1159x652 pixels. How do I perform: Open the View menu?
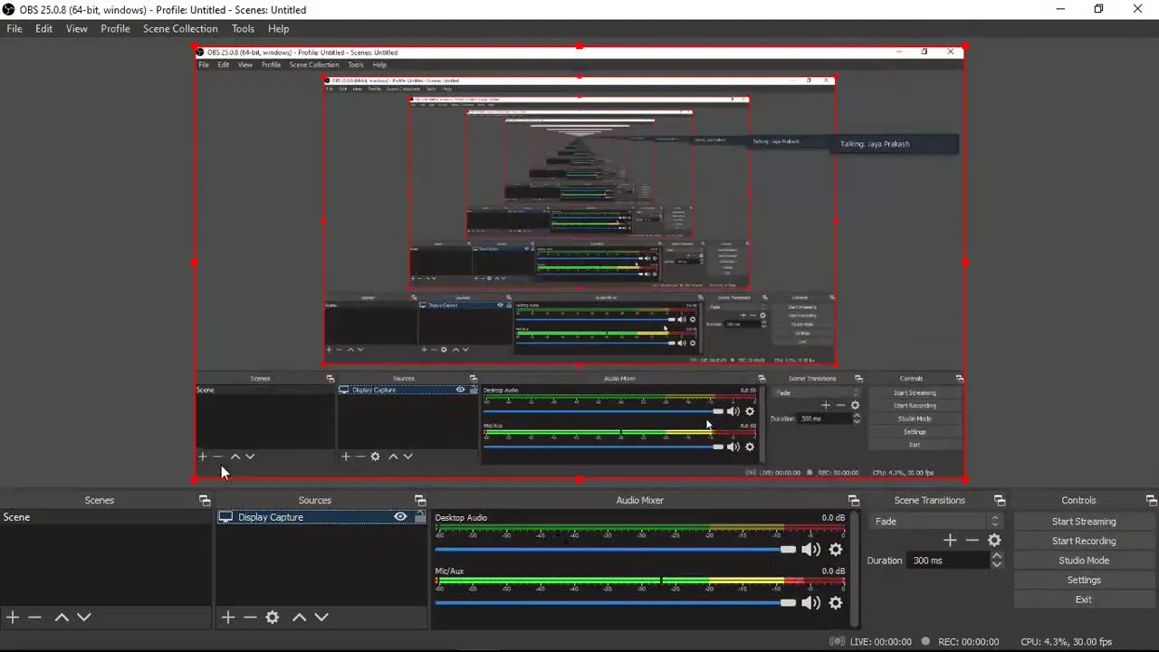pyautogui.click(x=77, y=29)
